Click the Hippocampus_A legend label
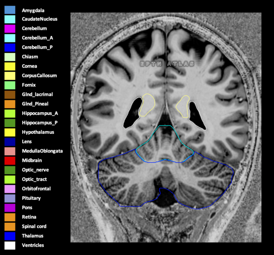 (x=40, y=113)
